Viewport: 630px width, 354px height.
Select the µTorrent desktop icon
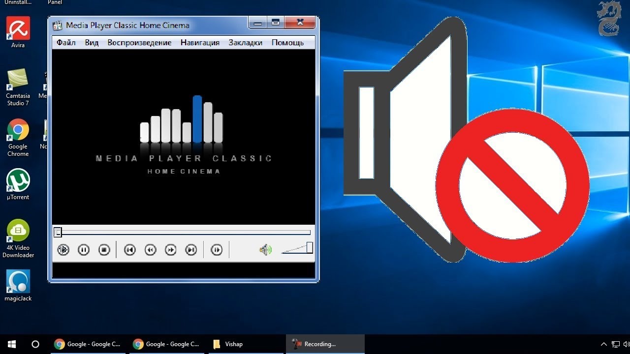point(18,185)
